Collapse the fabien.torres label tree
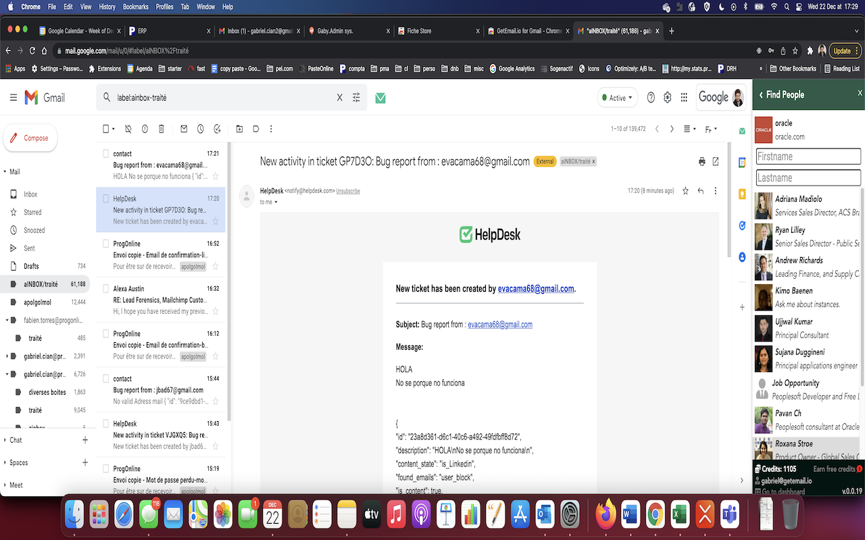Screen dimensions: 865x540 point(7,320)
